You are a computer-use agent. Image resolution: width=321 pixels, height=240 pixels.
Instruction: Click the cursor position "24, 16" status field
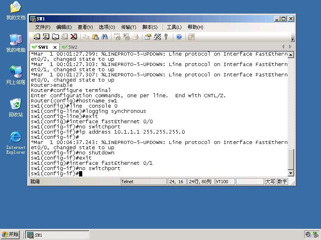pos(177,182)
